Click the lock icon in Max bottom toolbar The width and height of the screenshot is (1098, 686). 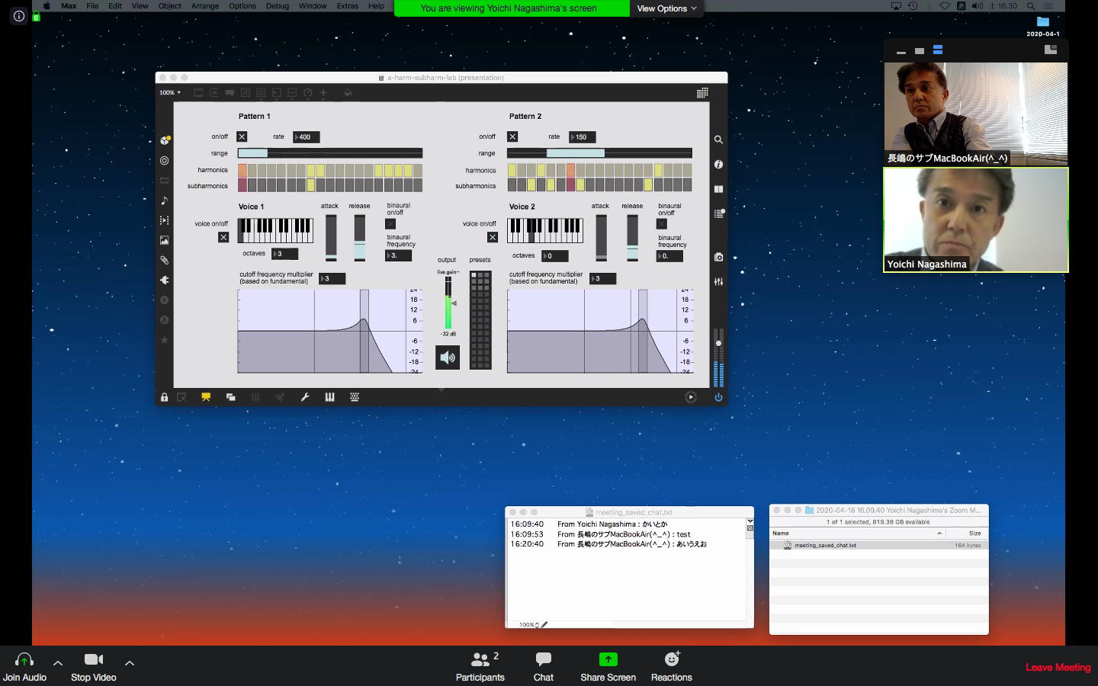[x=164, y=397]
